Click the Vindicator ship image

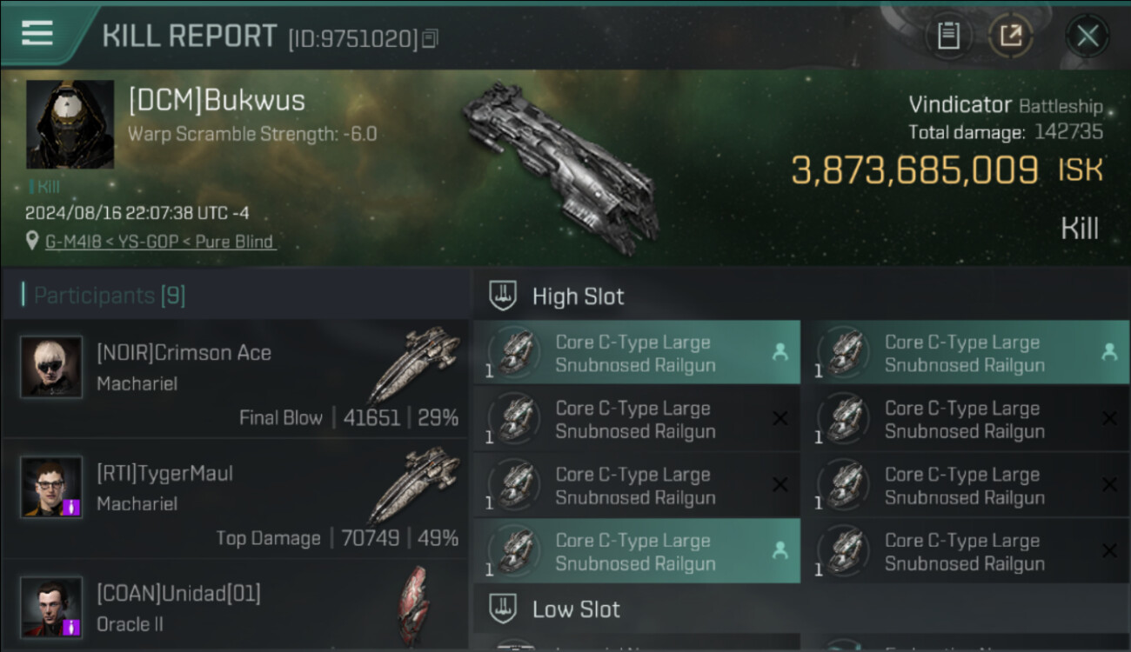561,168
